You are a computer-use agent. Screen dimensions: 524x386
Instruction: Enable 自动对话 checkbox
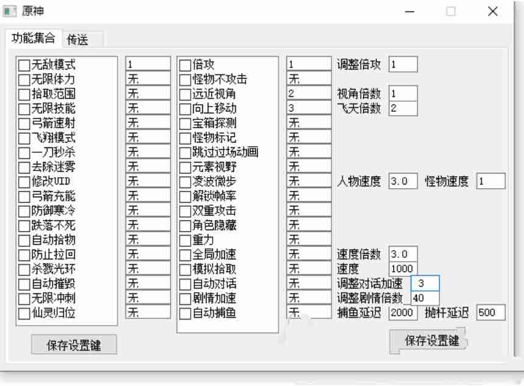click(185, 284)
